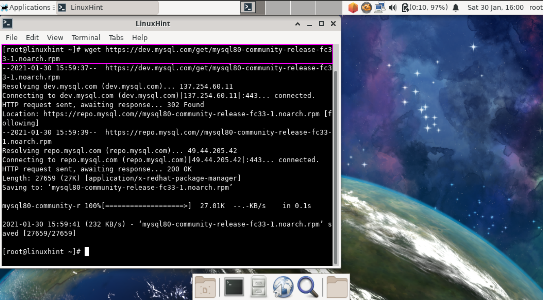Viewport: 543px width, 300px height.
Task: Maximize the LinuxHint terminal window
Action: 321,24
